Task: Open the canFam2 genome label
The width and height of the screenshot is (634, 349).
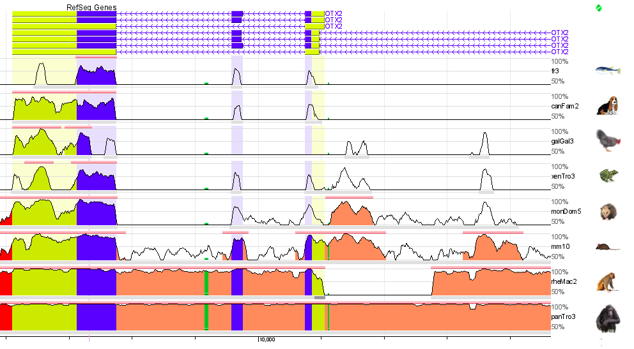Action: click(x=565, y=106)
